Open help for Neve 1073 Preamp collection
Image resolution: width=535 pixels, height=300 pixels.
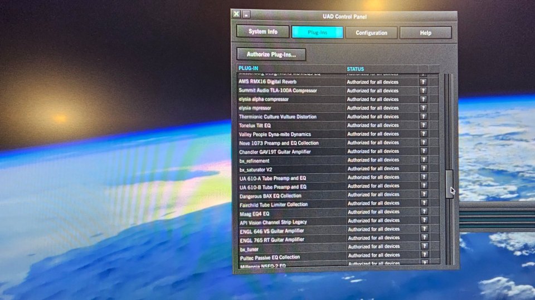(x=424, y=142)
